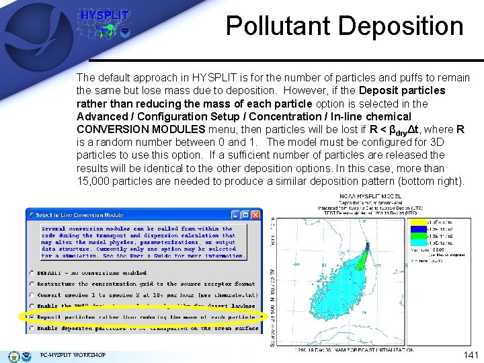Click the small NOAA logo in footer
Viewport: 484px width, 363px height.
click(26, 357)
